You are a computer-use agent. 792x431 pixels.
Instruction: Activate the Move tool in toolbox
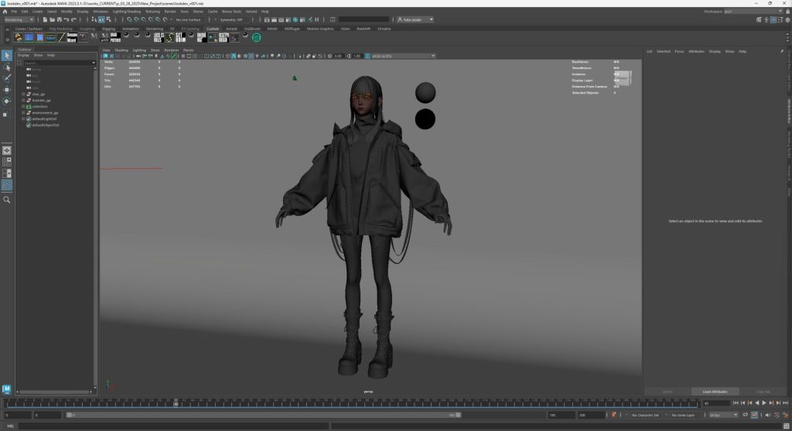pos(7,90)
